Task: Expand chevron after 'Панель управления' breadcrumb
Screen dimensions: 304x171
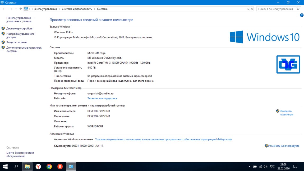Action: coord(59,9)
